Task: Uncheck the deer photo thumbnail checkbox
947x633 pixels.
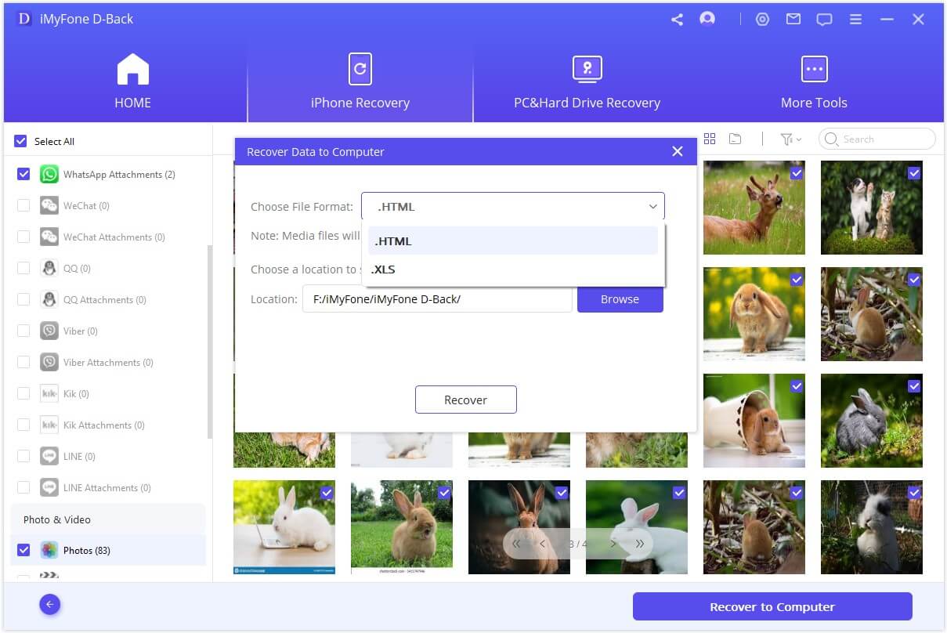Action: pyautogui.click(x=797, y=174)
